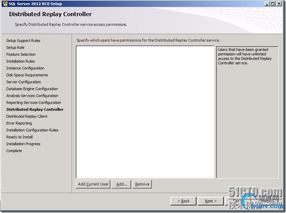
Task: Click inside the empty user permissions list box
Action: click(145, 112)
